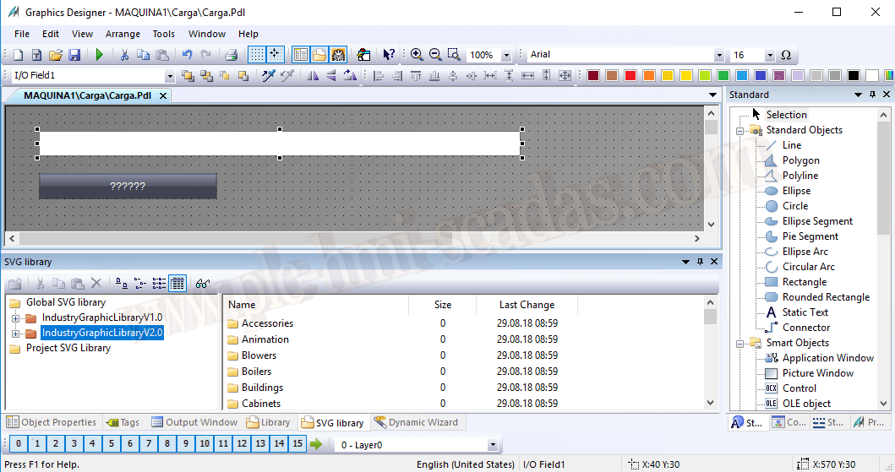Open the Arial font dropdown

pos(719,56)
